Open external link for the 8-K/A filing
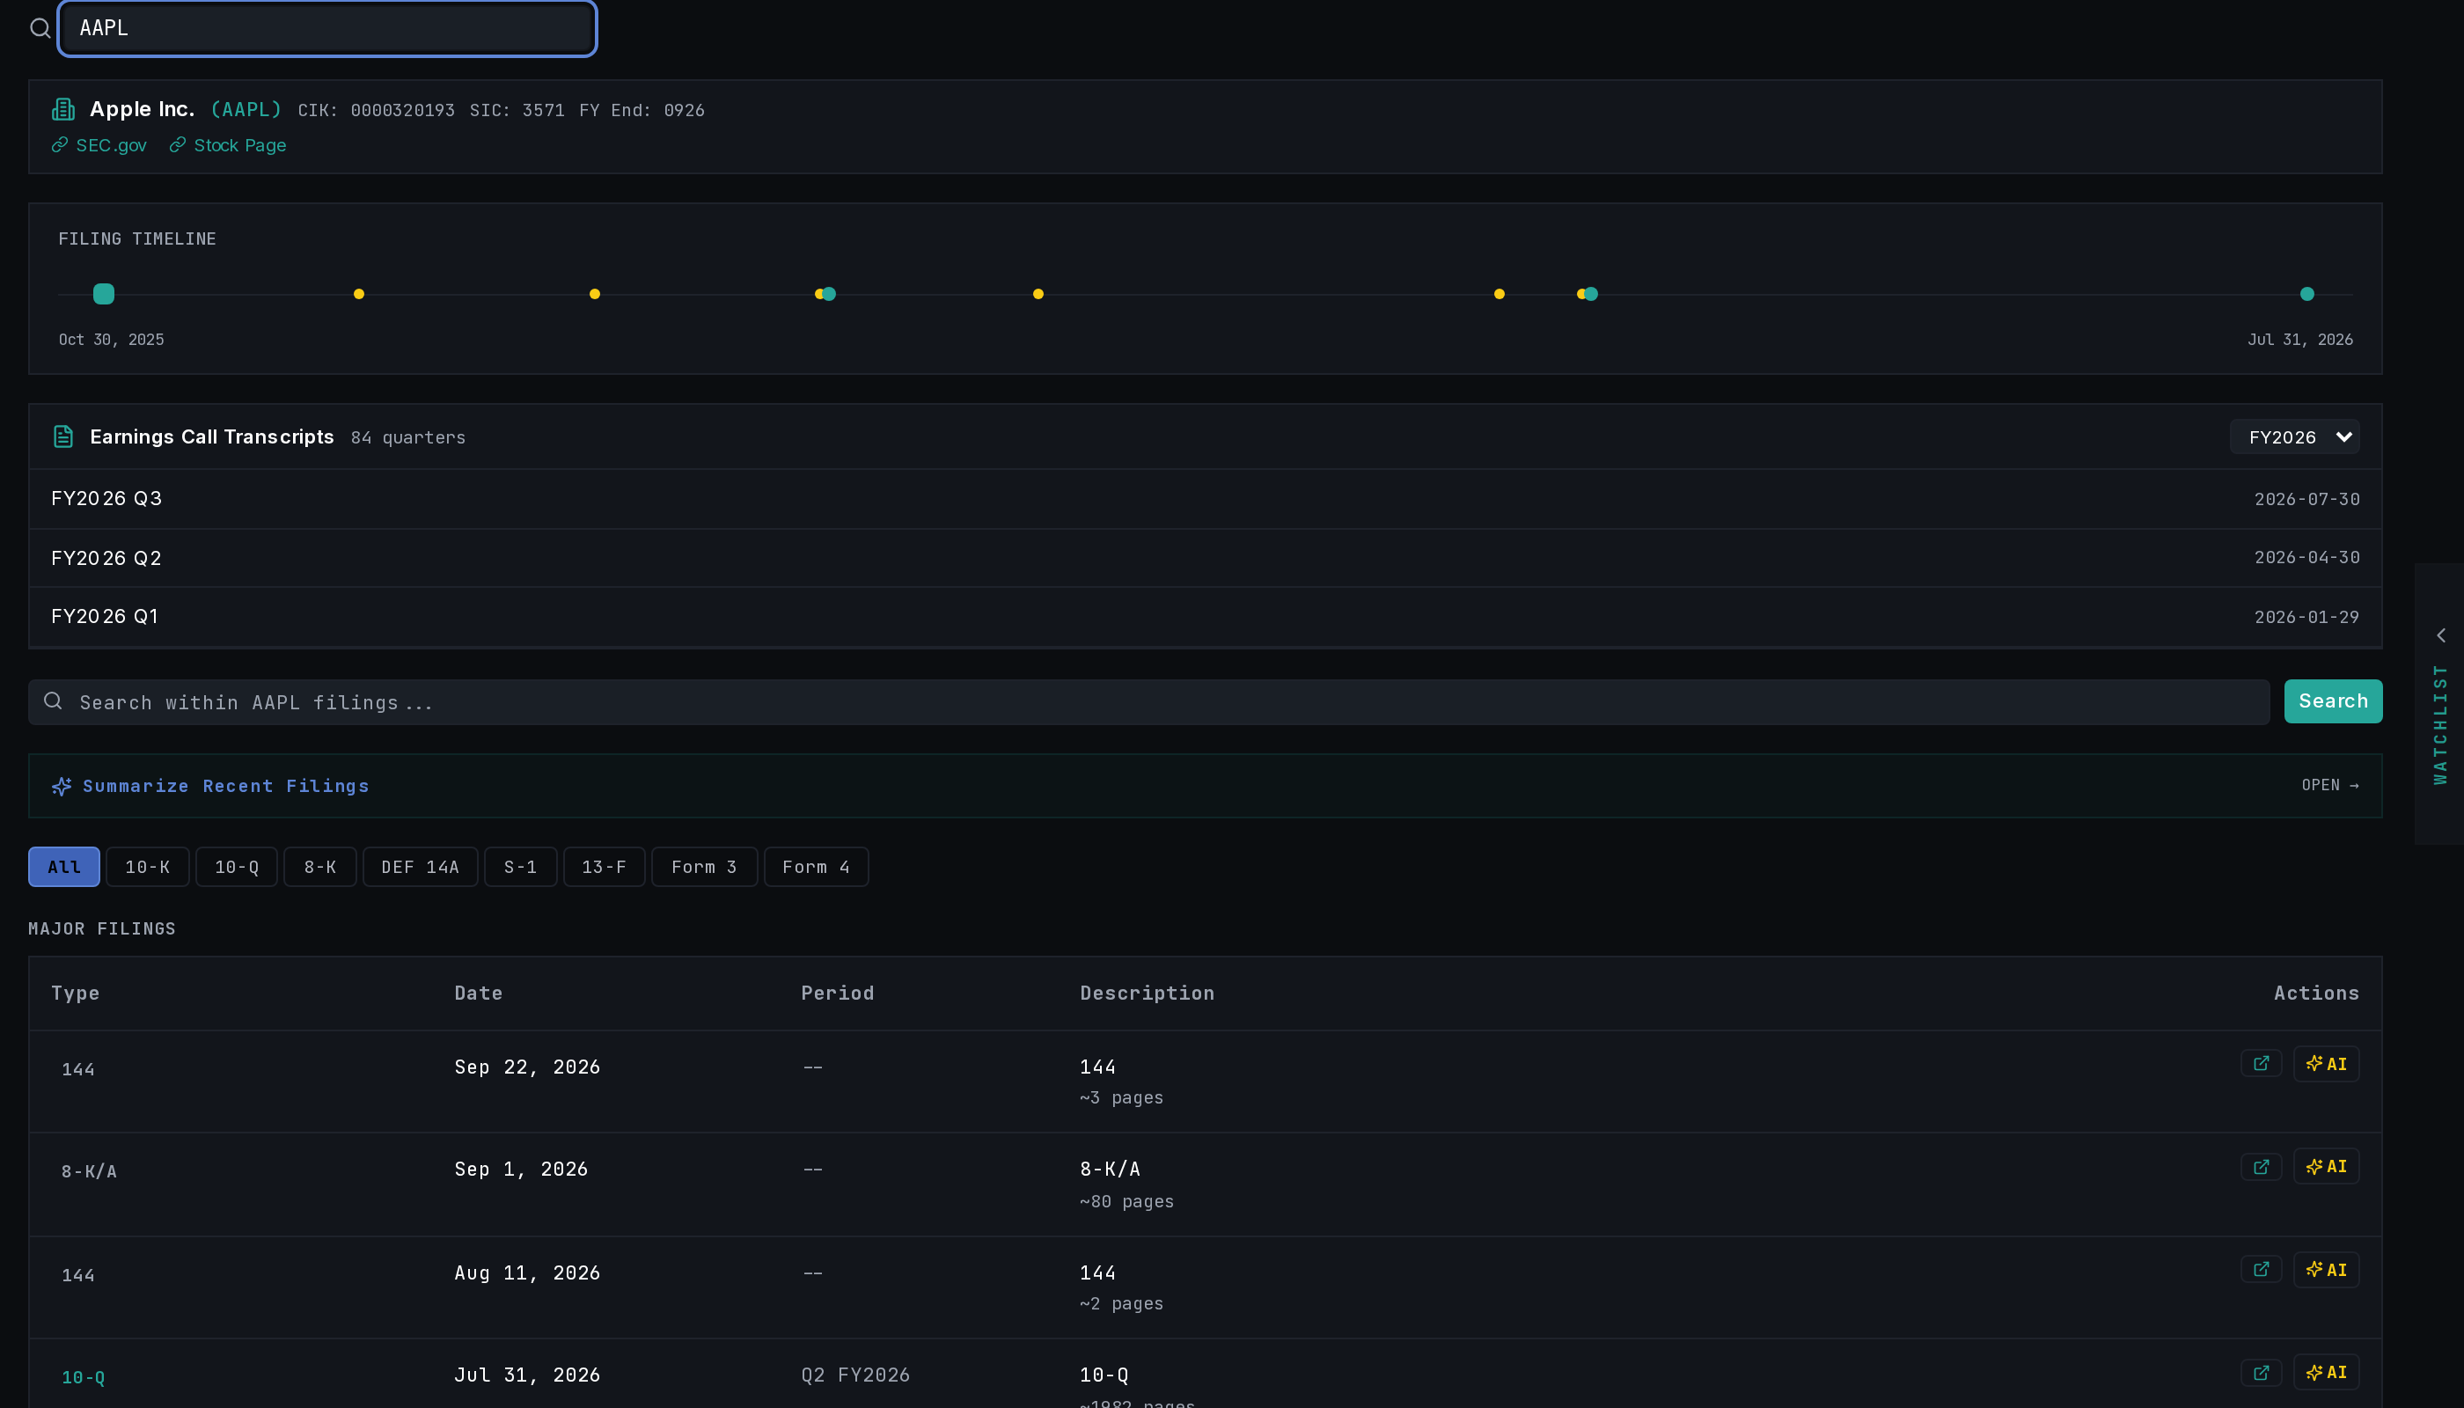Viewport: 2464px width, 1408px height. click(x=2261, y=1167)
